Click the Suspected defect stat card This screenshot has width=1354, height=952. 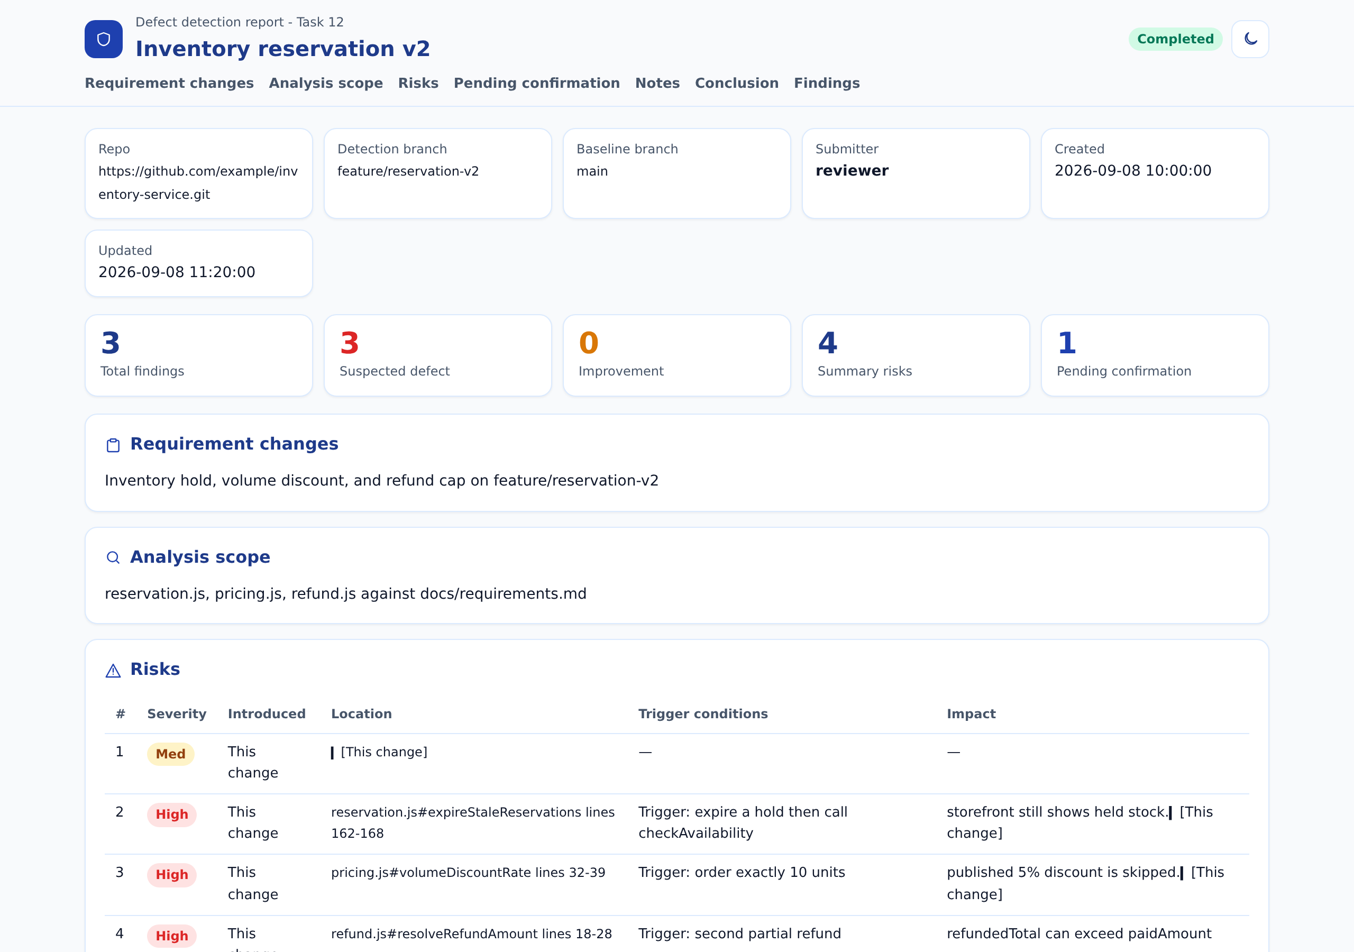pyautogui.click(x=437, y=355)
